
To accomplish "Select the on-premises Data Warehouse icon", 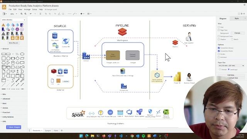I will coord(55,46).
